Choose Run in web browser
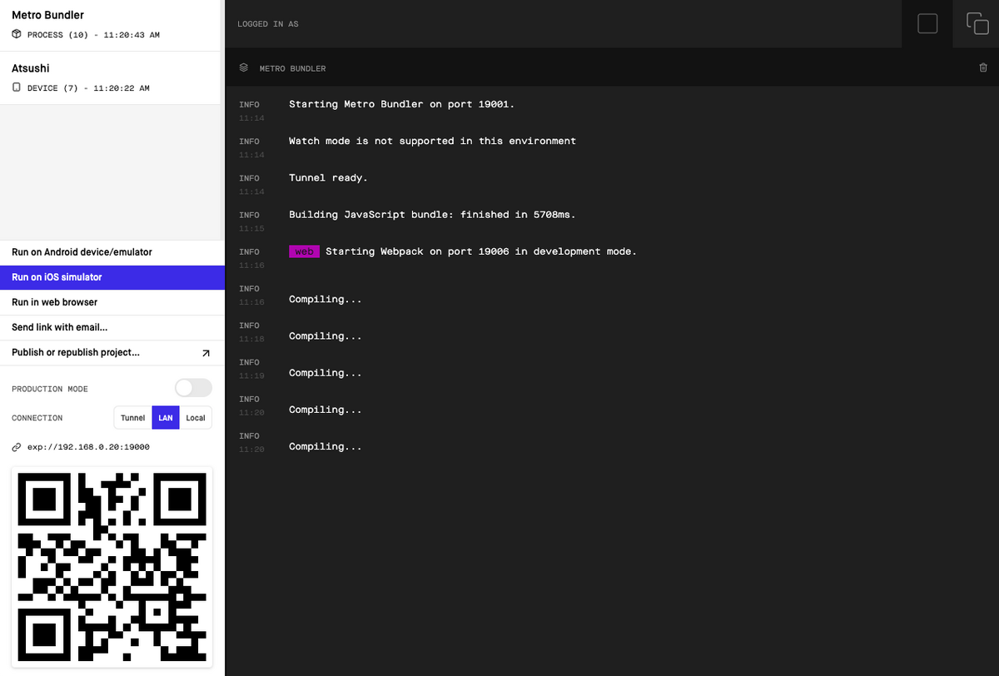Viewport: 999px width, 676px height. pos(112,302)
